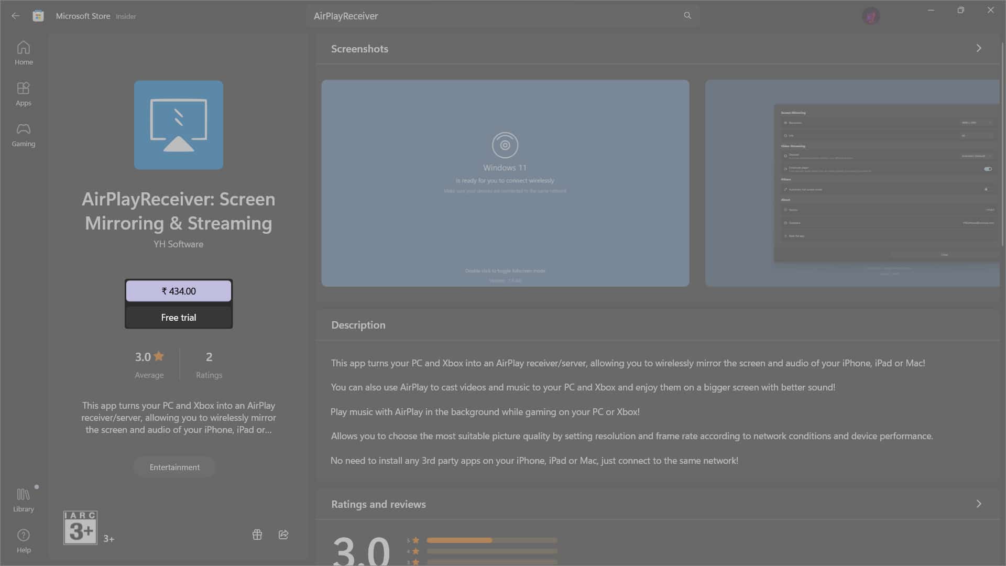Start the Free trial
Image resolution: width=1006 pixels, height=566 pixels.
pyautogui.click(x=179, y=317)
